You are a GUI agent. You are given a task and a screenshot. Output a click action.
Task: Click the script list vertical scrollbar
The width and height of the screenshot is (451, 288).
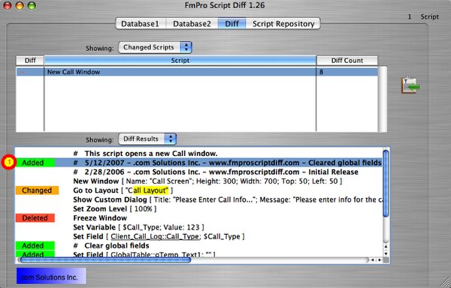coord(383,99)
